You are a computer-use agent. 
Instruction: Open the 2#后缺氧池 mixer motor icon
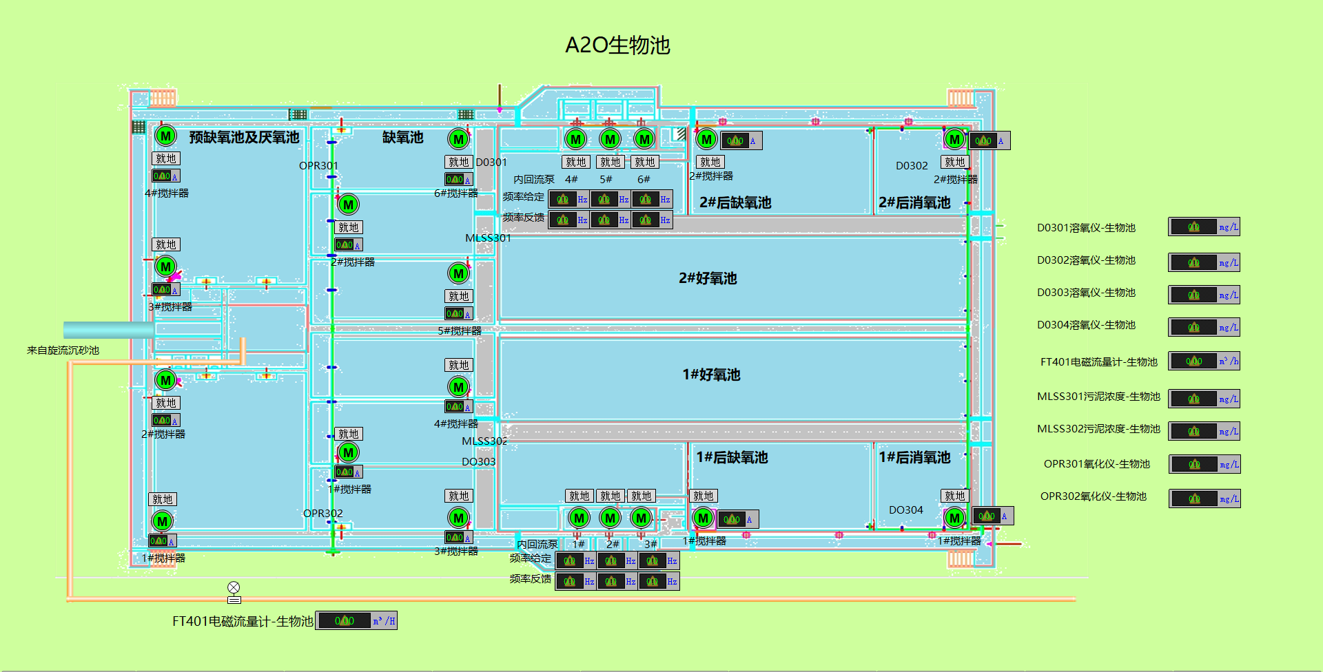tap(706, 139)
